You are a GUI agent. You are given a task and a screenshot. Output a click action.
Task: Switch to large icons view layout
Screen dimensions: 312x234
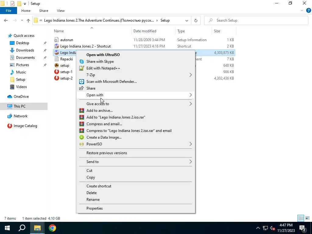coord(307,218)
